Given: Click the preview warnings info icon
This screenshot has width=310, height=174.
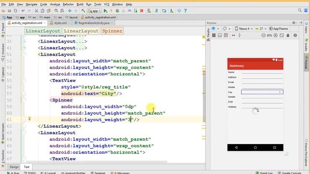Looking at the screenshot, I should pos(295,35).
